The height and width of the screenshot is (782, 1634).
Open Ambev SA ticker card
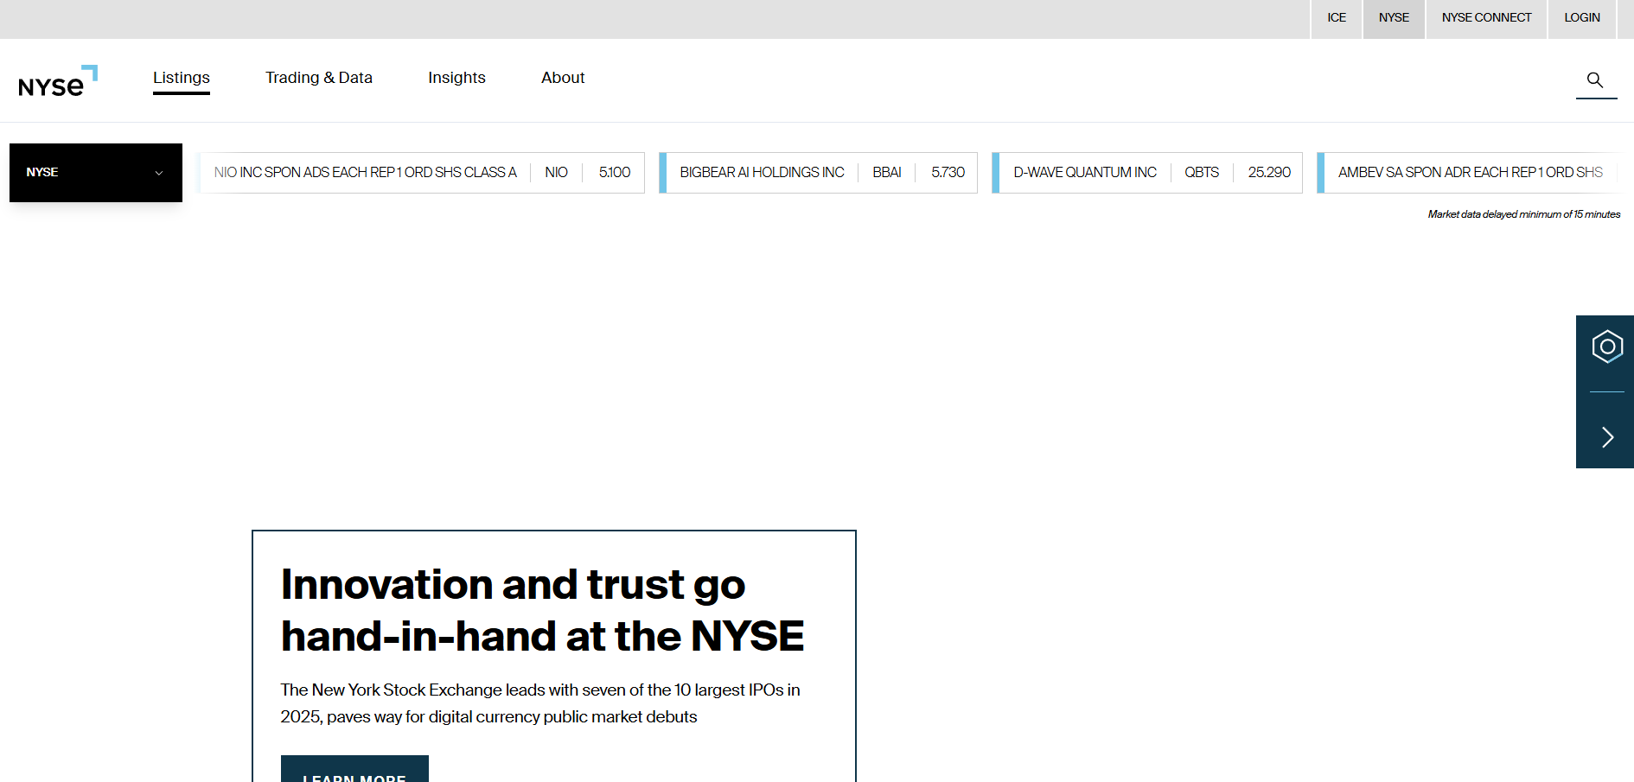pyautogui.click(x=1470, y=173)
